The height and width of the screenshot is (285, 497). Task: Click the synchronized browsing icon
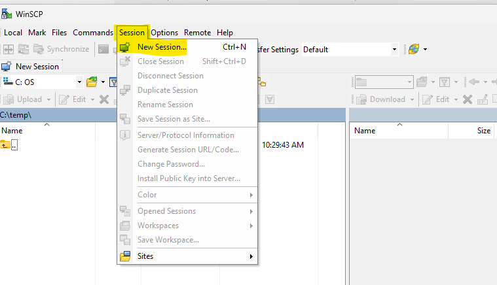[x=24, y=49]
